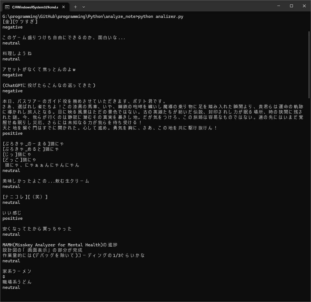Click the line starting '作業量的には(デバッグを除いて)'
Screen dimensions: 311x302
coord(74,255)
